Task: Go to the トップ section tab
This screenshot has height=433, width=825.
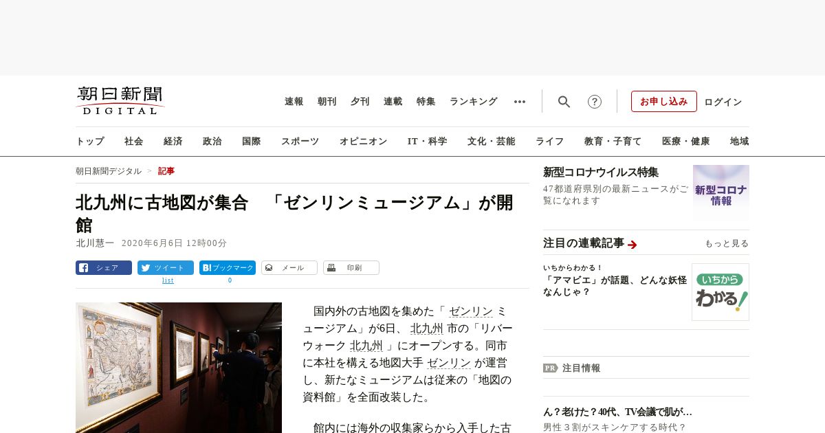Action: [90, 142]
